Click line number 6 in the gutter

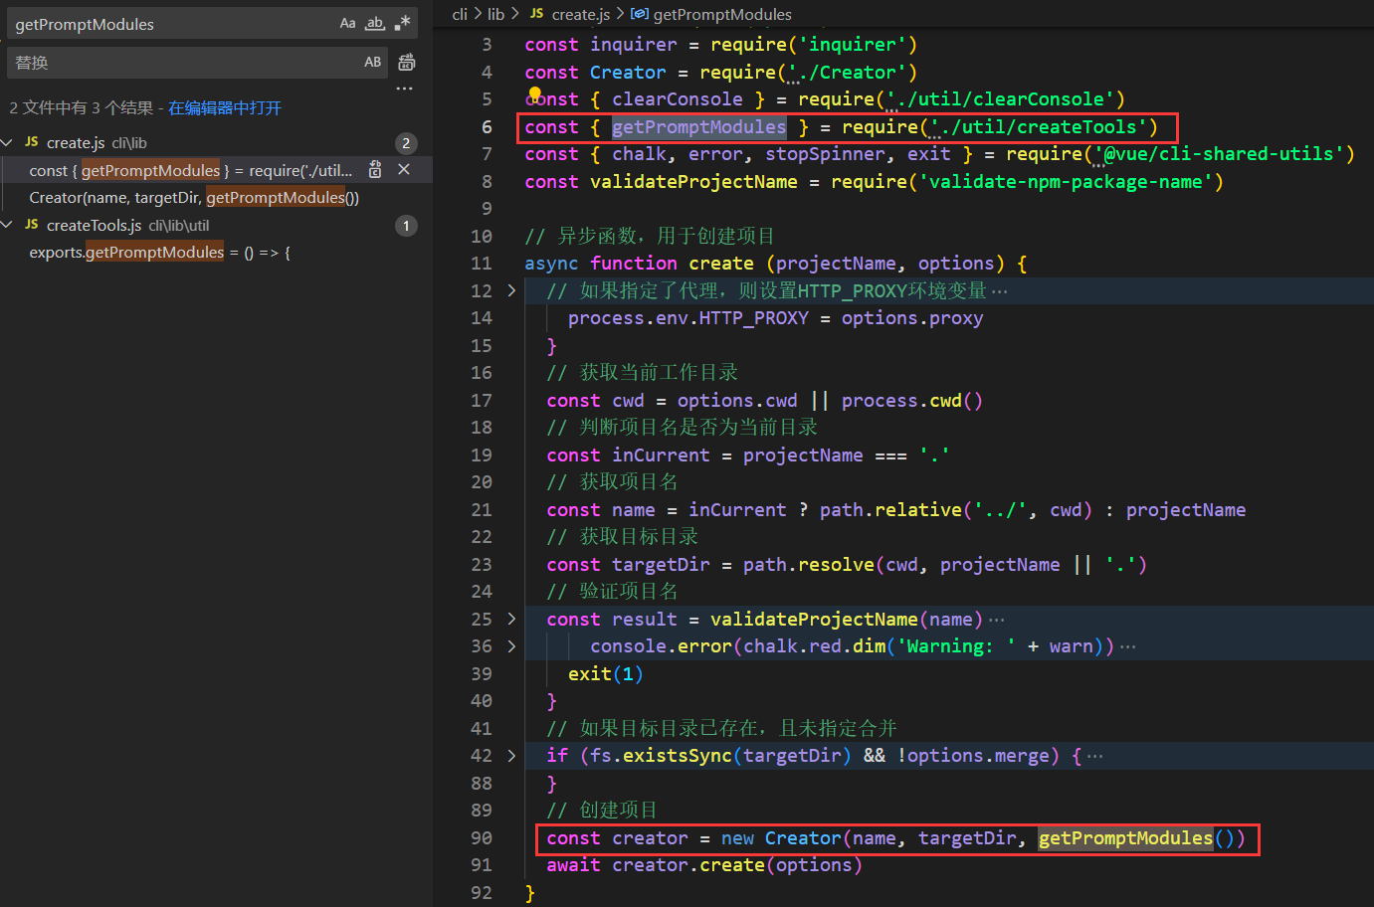point(487,127)
